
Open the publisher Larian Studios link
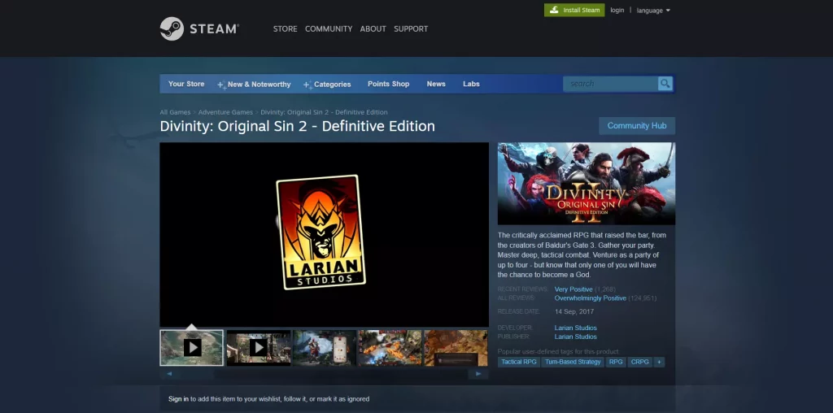[575, 337]
